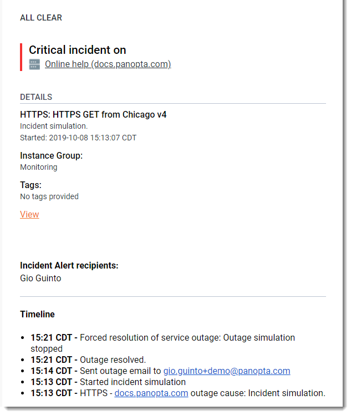Click the ALL CLEAR status header

point(41,18)
